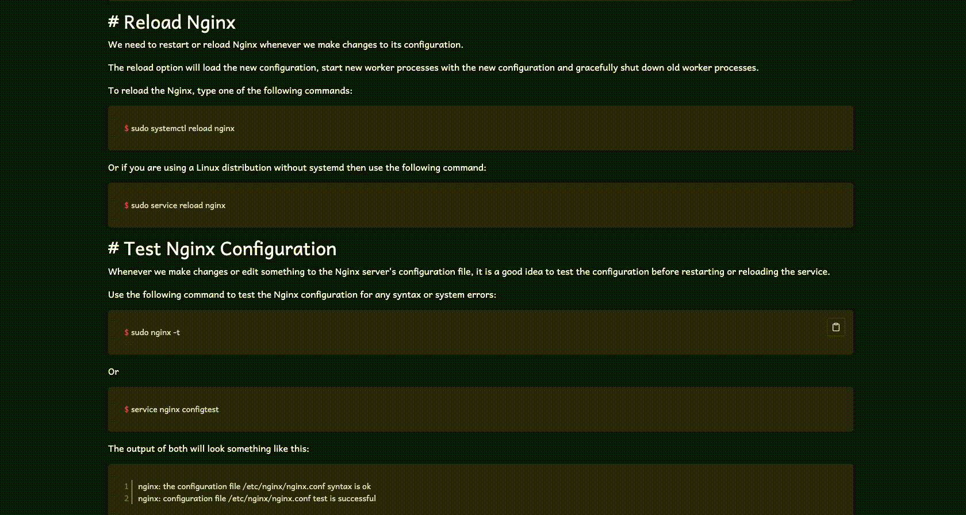
Task: Click the 'syntax is ok' output line
Action: click(254, 486)
